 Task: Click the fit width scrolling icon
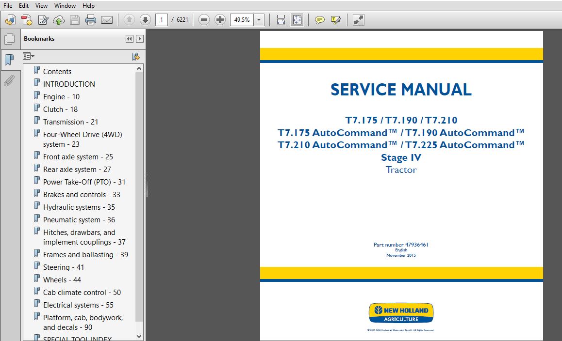coord(281,20)
